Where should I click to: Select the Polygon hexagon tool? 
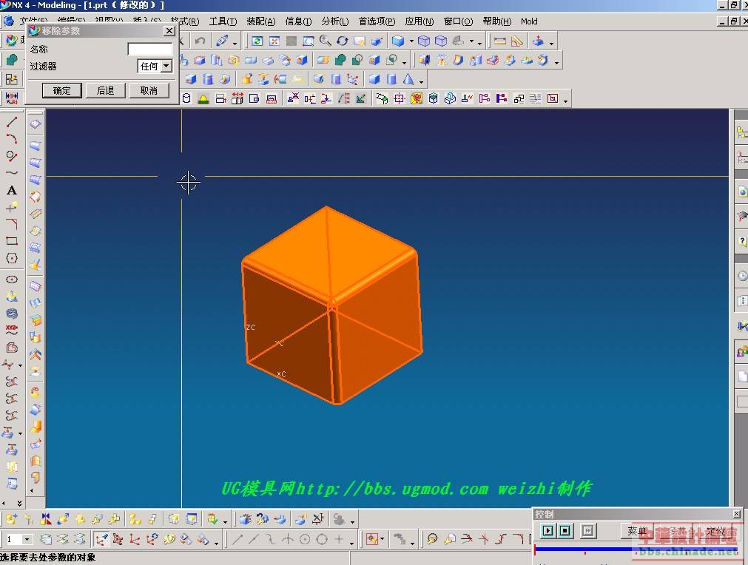point(12,258)
